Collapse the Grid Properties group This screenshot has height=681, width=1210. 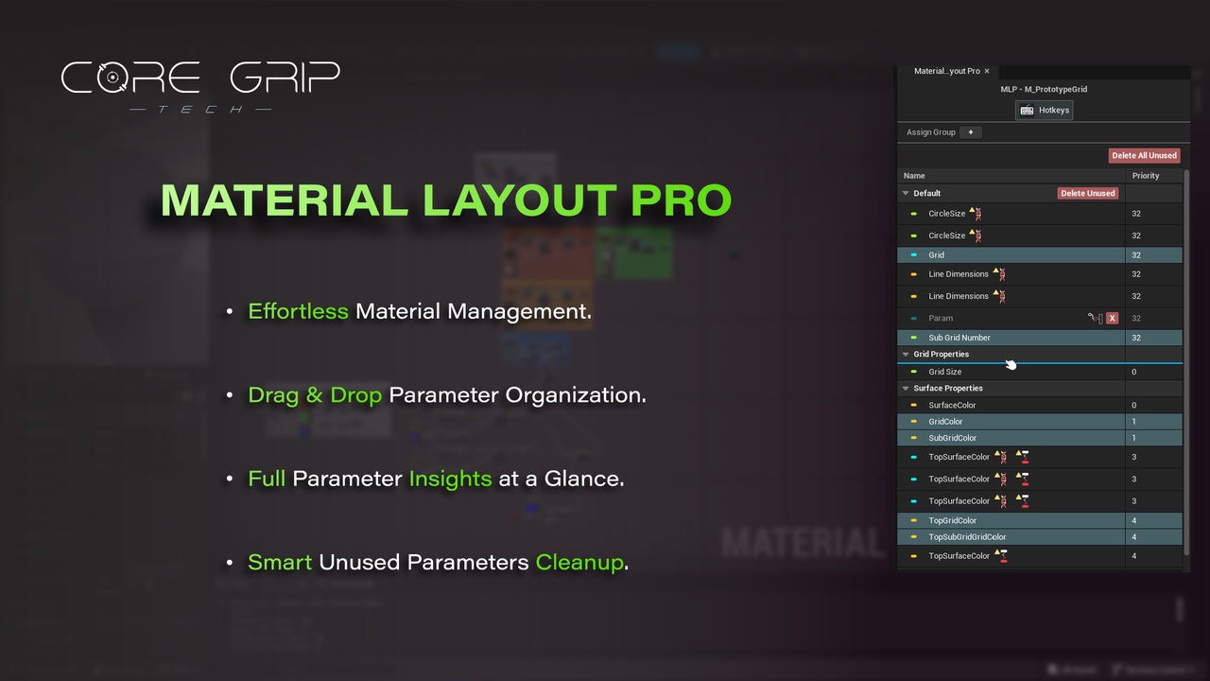[906, 354]
